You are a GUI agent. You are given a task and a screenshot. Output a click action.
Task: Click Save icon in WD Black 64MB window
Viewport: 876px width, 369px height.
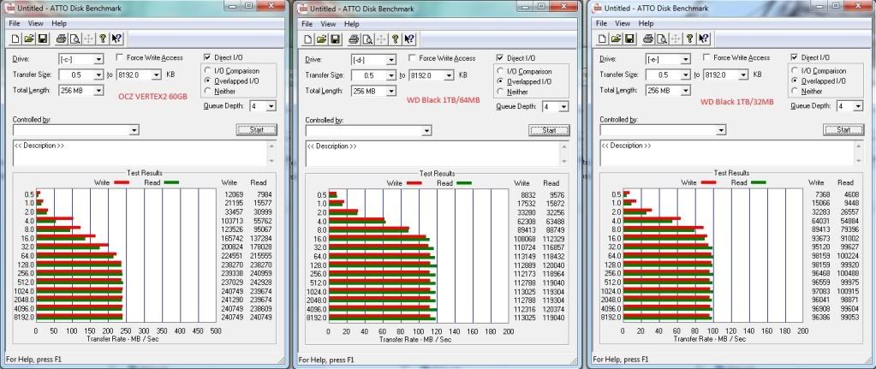tap(336, 39)
